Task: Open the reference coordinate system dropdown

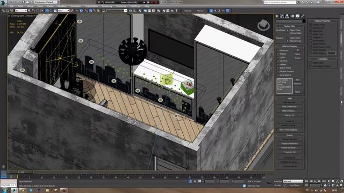Action: 63,11
